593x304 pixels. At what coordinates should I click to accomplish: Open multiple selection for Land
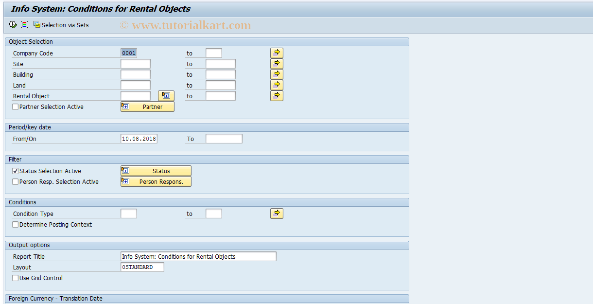click(277, 85)
